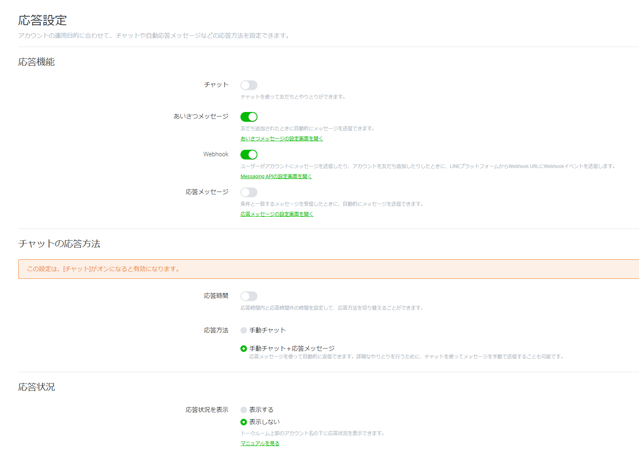Click description チャットを使って友だちとやりとりができます
Image resolution: width=639 pixels, height=474 pixels.
pyautogui.click(x=293, y=97)
